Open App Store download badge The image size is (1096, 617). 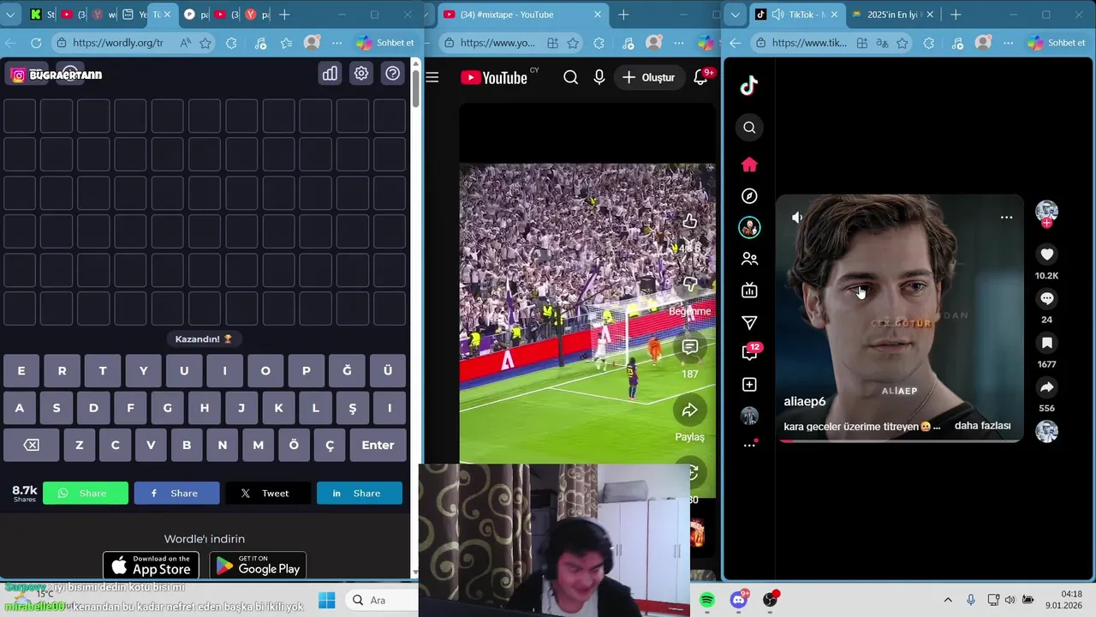tap(151, 566)
